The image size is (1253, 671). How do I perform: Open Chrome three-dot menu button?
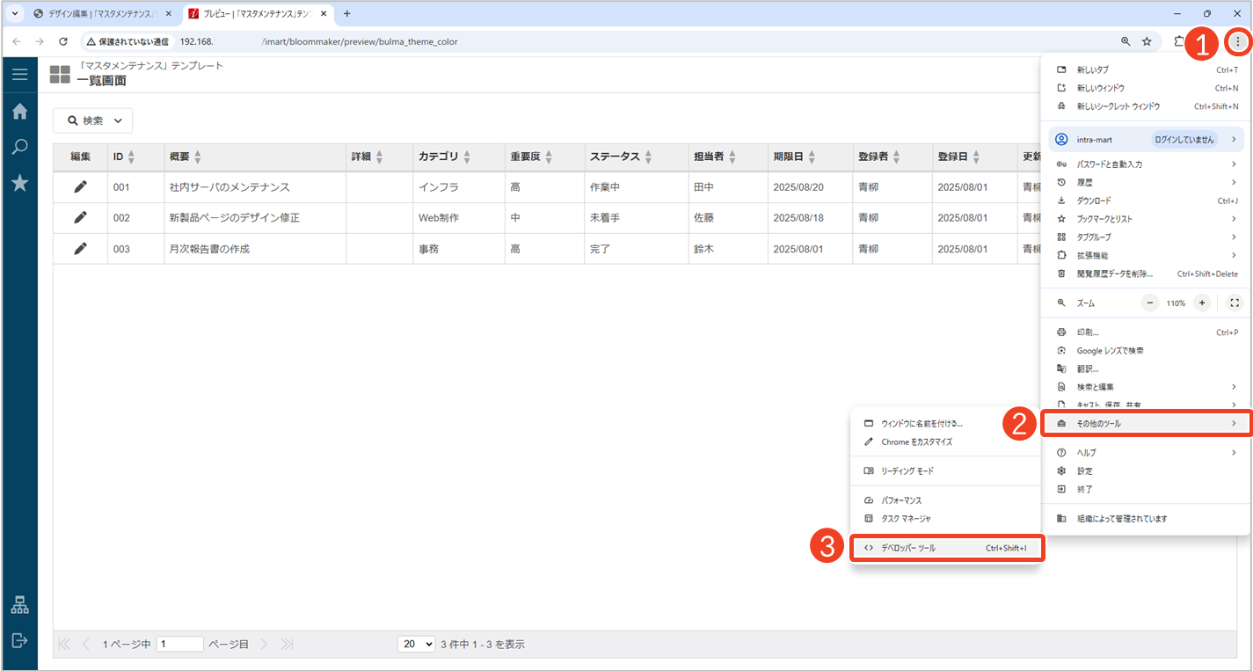coord(1238,41)
